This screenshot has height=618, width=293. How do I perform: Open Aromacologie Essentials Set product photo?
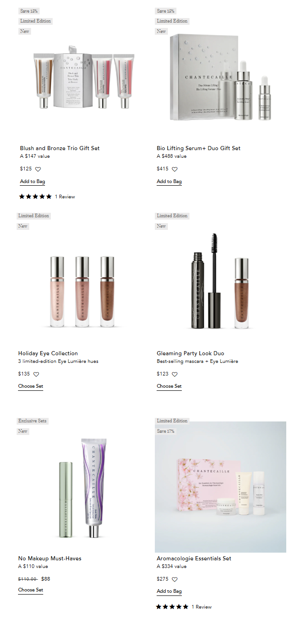pos(221,487)
